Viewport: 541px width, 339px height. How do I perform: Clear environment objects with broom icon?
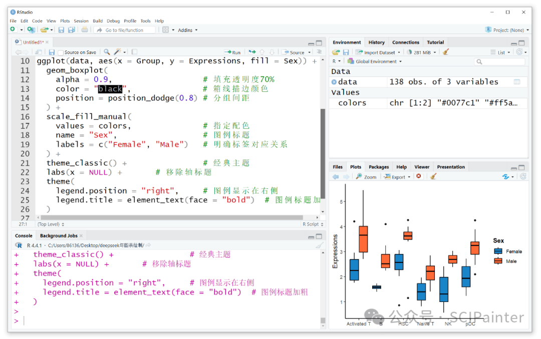[x=445, y=52]
